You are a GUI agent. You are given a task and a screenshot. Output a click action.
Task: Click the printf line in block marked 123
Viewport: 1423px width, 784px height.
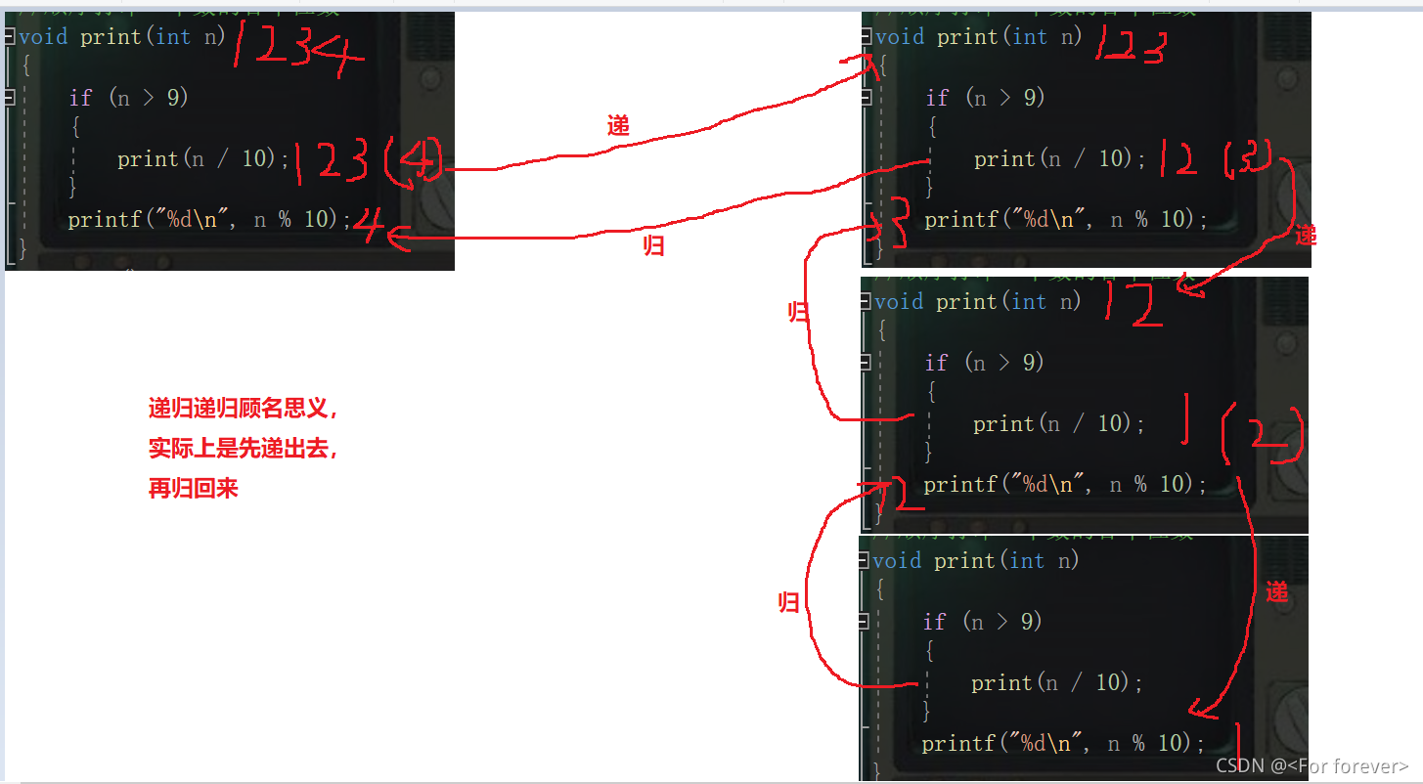1066,219
